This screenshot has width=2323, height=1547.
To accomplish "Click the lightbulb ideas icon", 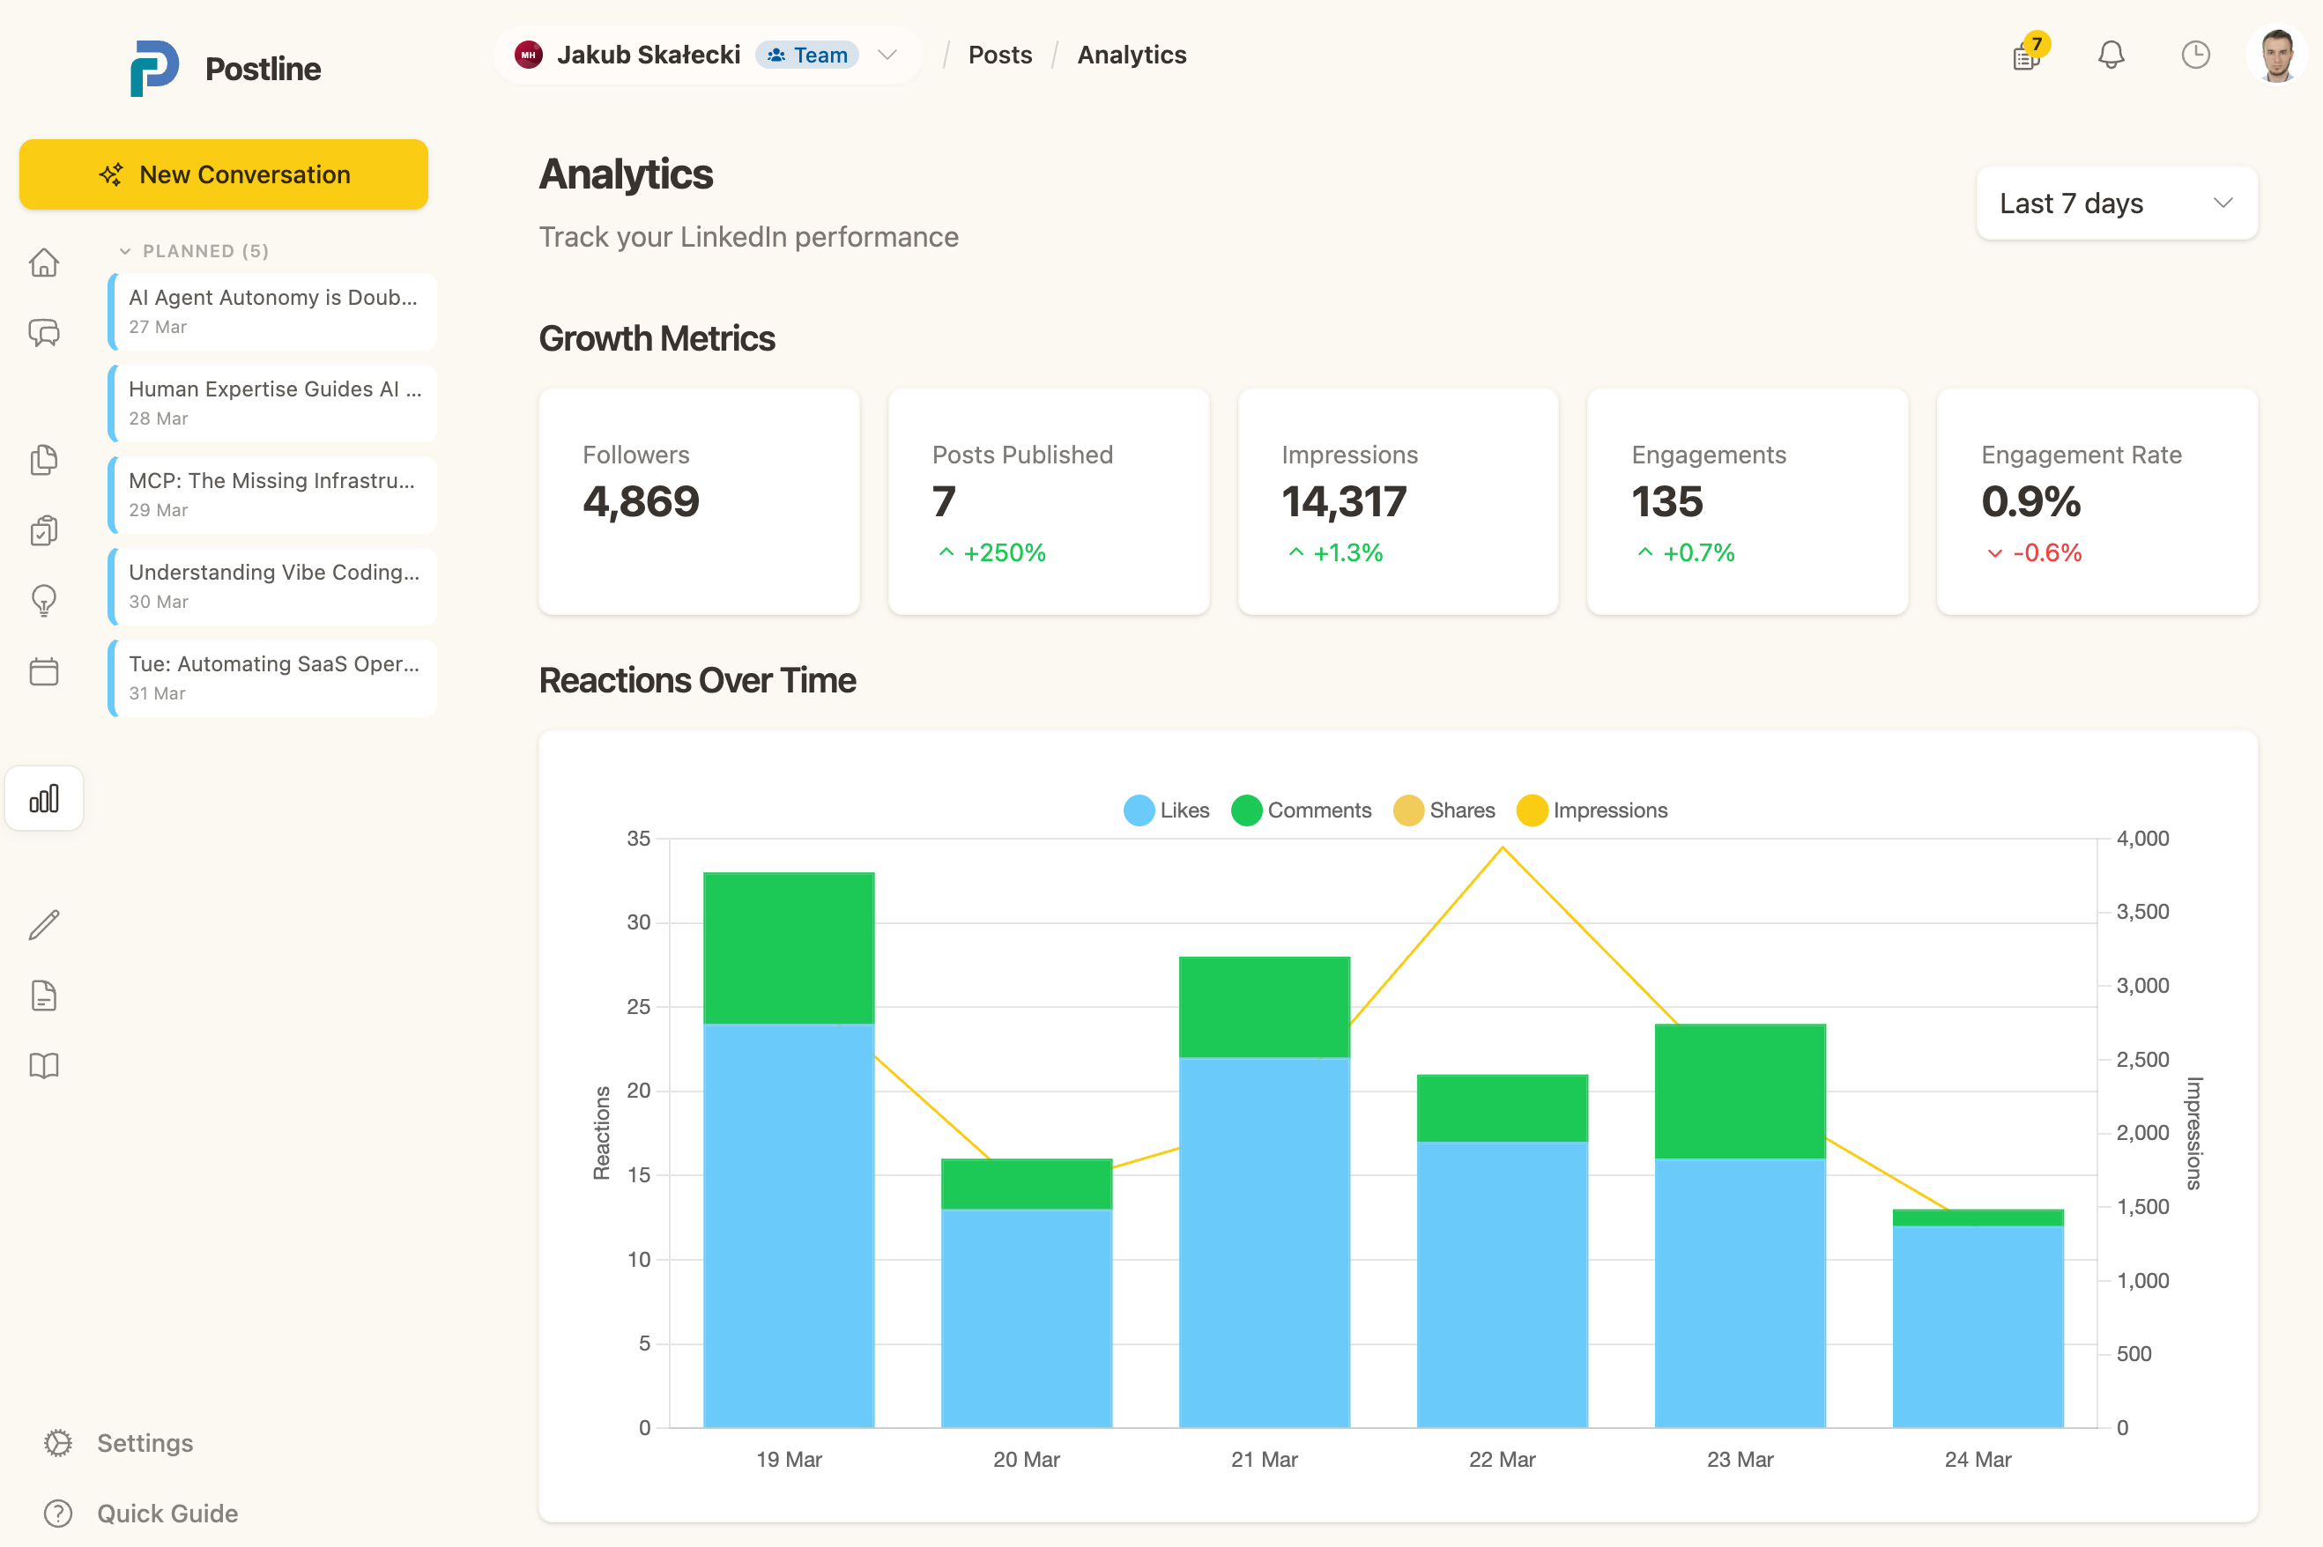I will tap(44, 600).
